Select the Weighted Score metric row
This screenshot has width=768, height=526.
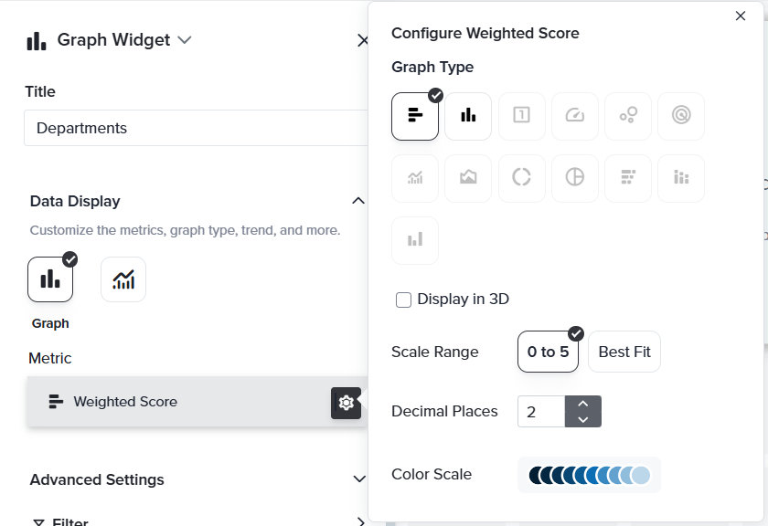[x=174, y=402]
